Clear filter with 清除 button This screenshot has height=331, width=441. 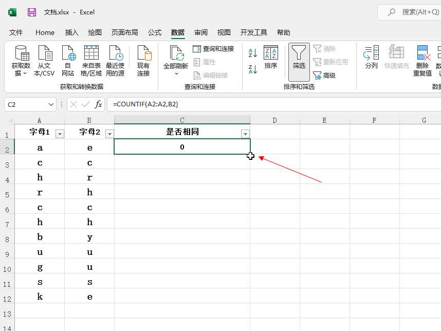tap(324, 49)
